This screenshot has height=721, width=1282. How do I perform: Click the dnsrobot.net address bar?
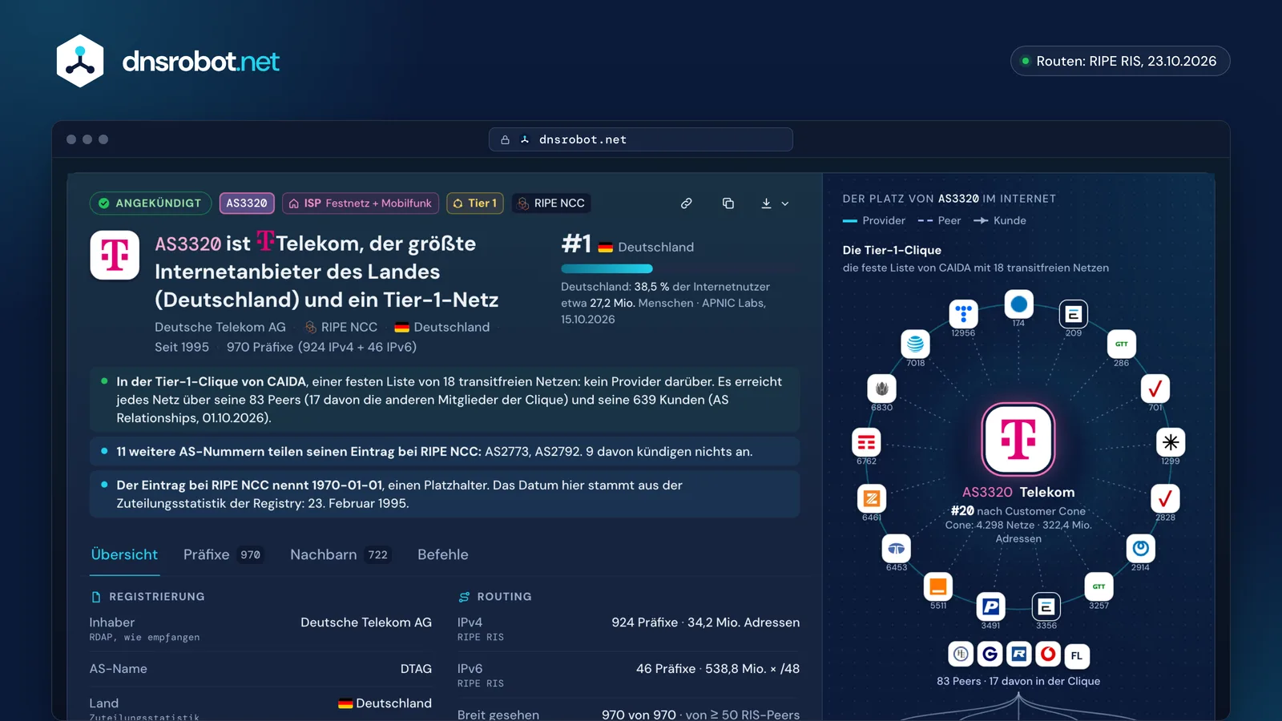641,139
